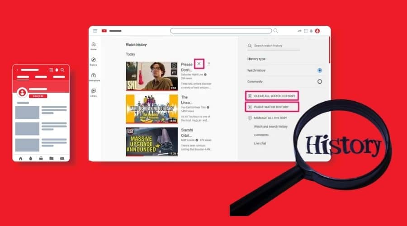Open Explore in the left sidebar
The height and width of the screenshot is (226, 407).
(x=94, y=61)
